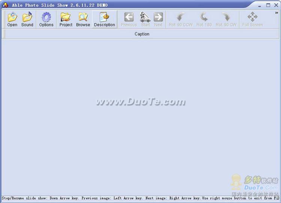Advance to Next image arrow
The height and width of the screenshot is (203, 281).
tap(158, 19)
